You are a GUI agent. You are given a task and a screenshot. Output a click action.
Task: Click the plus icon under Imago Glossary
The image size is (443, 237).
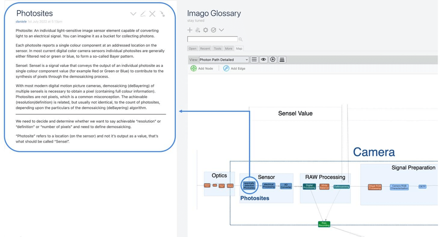(189, 30)
